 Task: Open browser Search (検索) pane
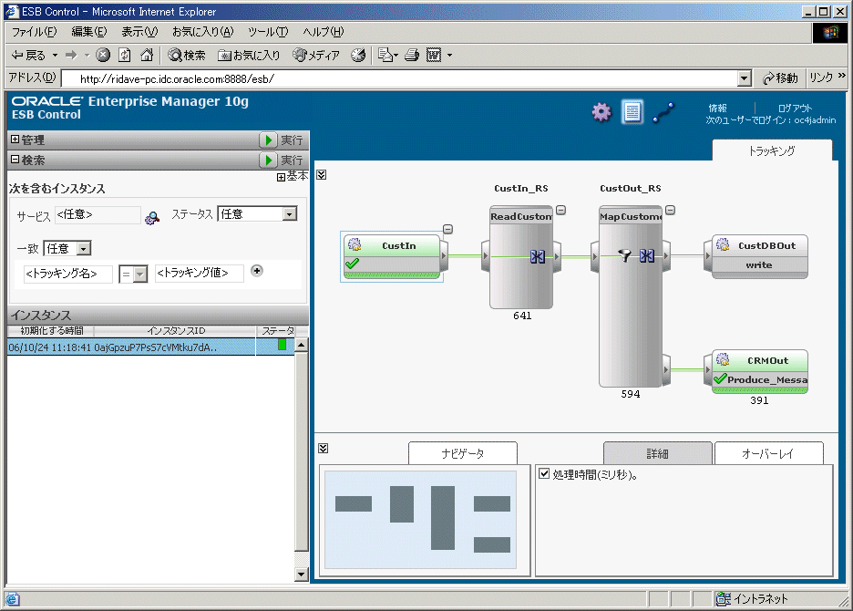click(x=187, y=55)
